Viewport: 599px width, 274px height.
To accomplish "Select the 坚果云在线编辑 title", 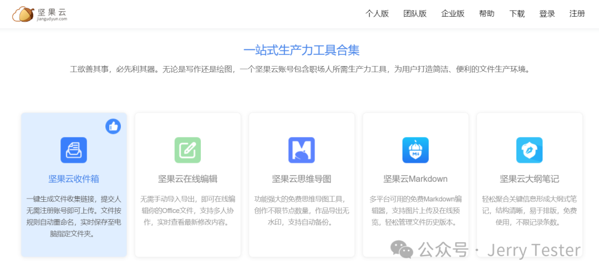I will point(187,179).
